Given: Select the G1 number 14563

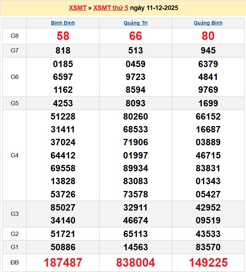Looking at the screenshot, I should point(135,247).
